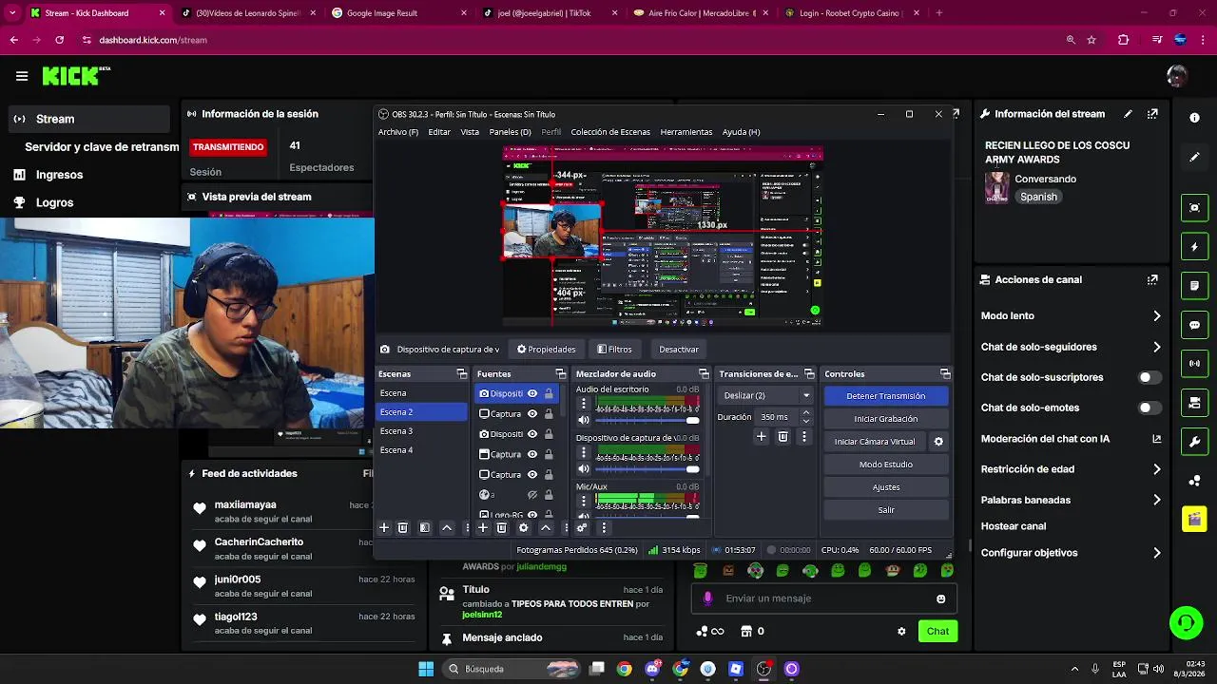Expand Palabras baneadas settings
This screenshot has width=1217, height=684.
coord(1157,500)
